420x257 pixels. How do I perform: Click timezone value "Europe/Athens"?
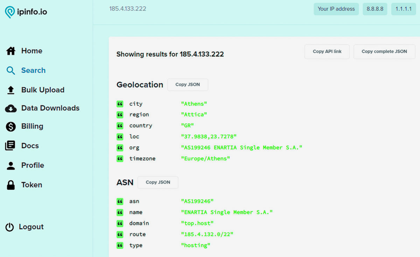point(205,159)
